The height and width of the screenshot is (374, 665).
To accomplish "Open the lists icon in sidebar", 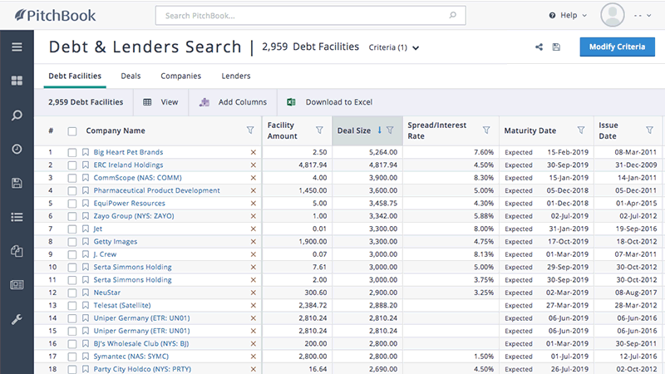I will point(17,217).
